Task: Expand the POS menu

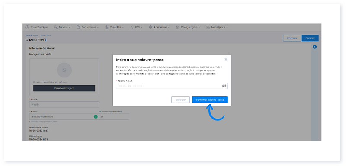Action: (136, 27)
